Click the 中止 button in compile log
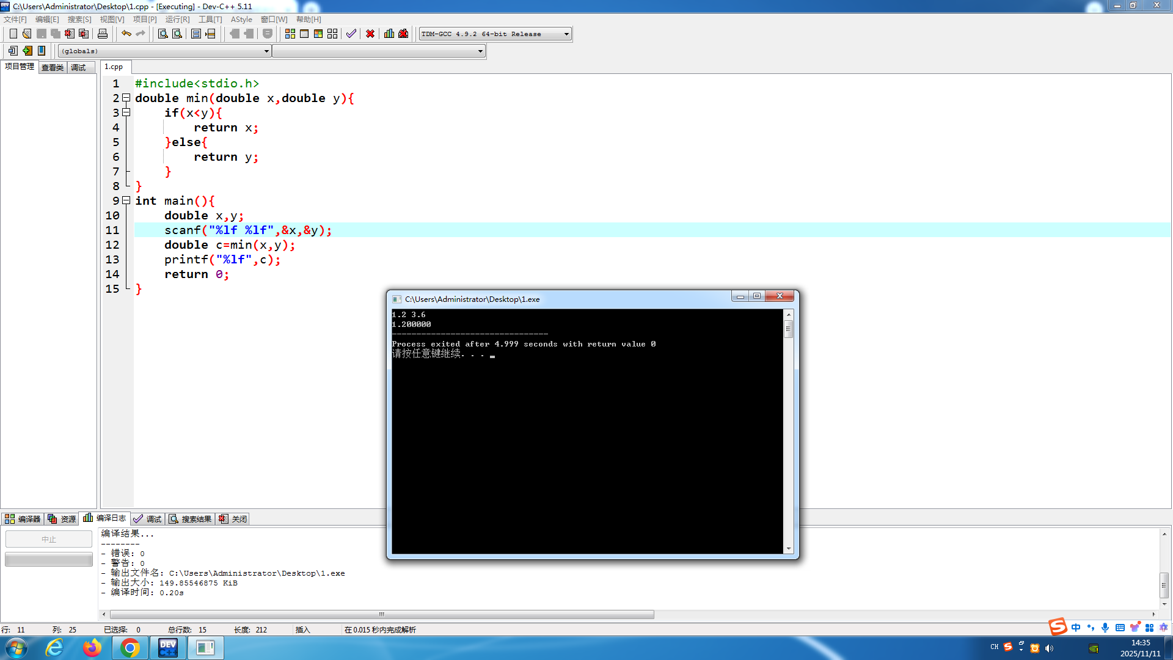The width and height of the screenshot is (1173, 660). [49, 539]
